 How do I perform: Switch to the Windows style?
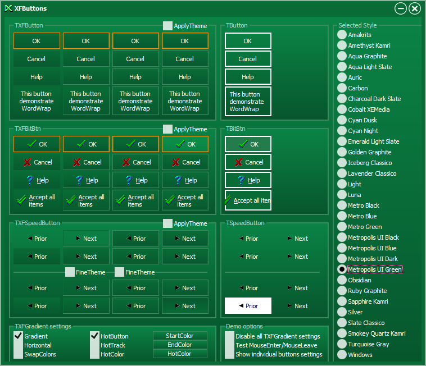tap(342, 355)
